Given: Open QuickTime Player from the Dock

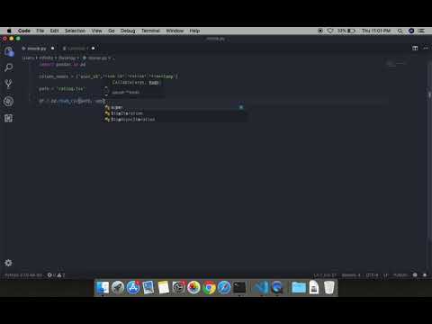Looking at the screenshot, I should tap(277, 288).
